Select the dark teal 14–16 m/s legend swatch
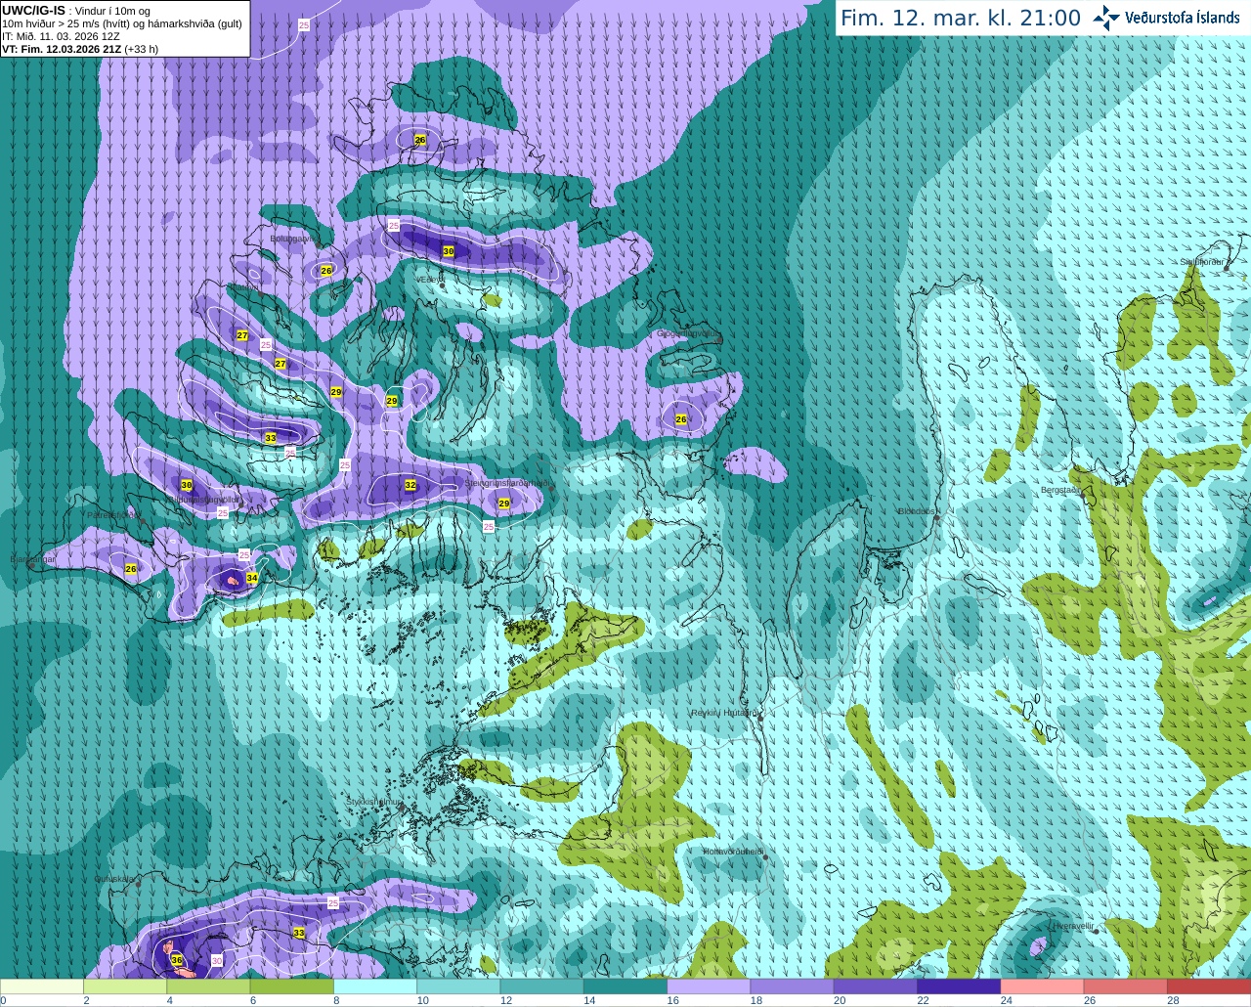The width and height of the screenshot is (1251, 1007). point(625,986)
